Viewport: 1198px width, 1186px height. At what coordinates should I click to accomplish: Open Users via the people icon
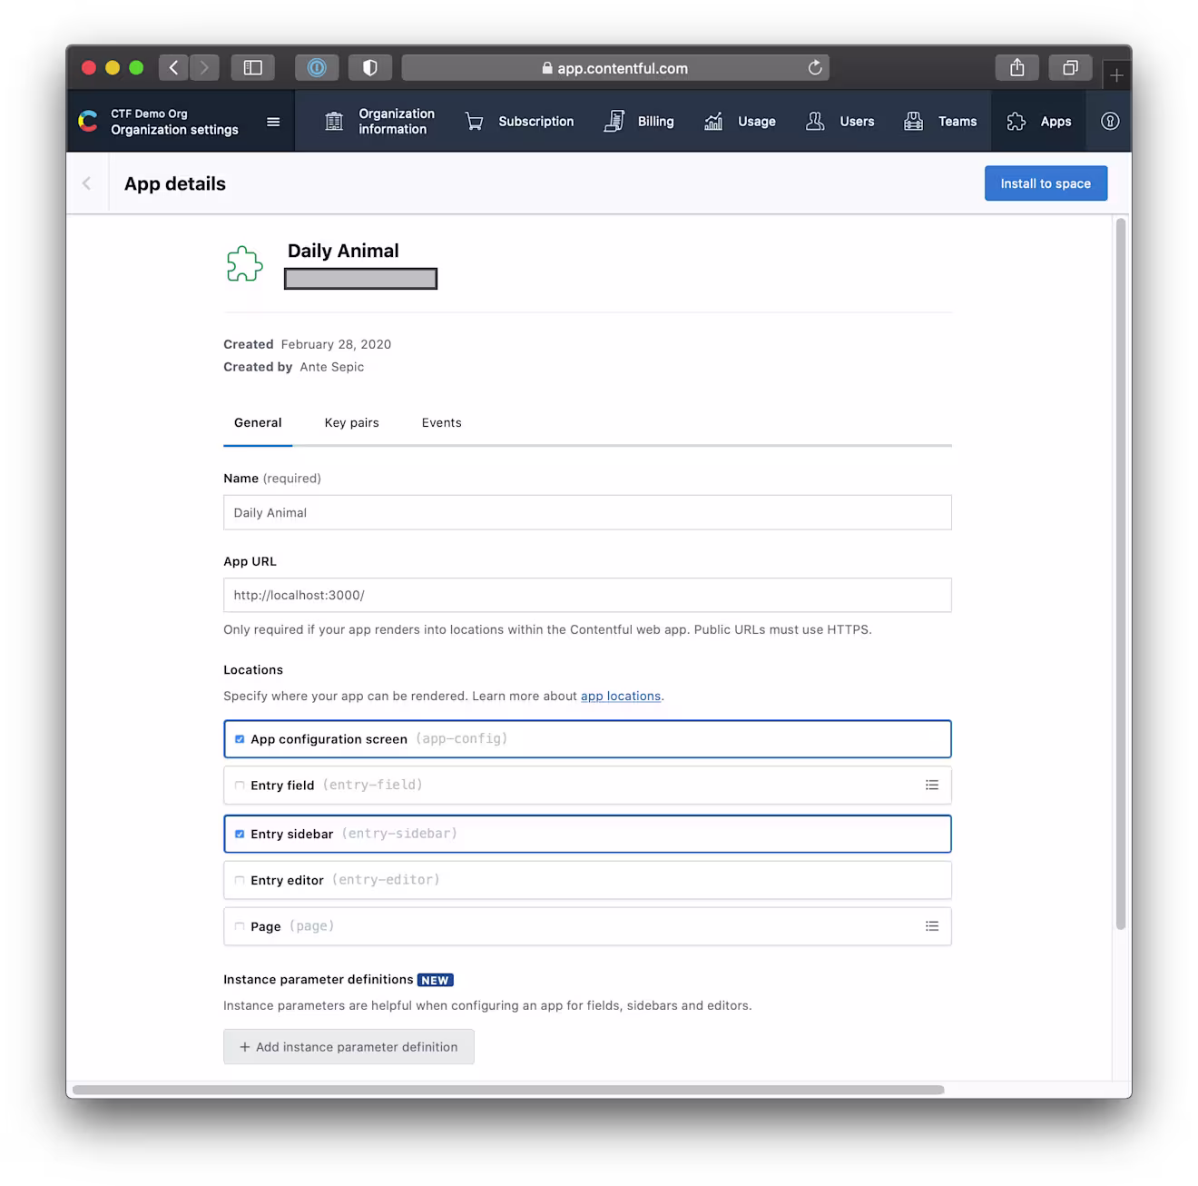(815, 122)
